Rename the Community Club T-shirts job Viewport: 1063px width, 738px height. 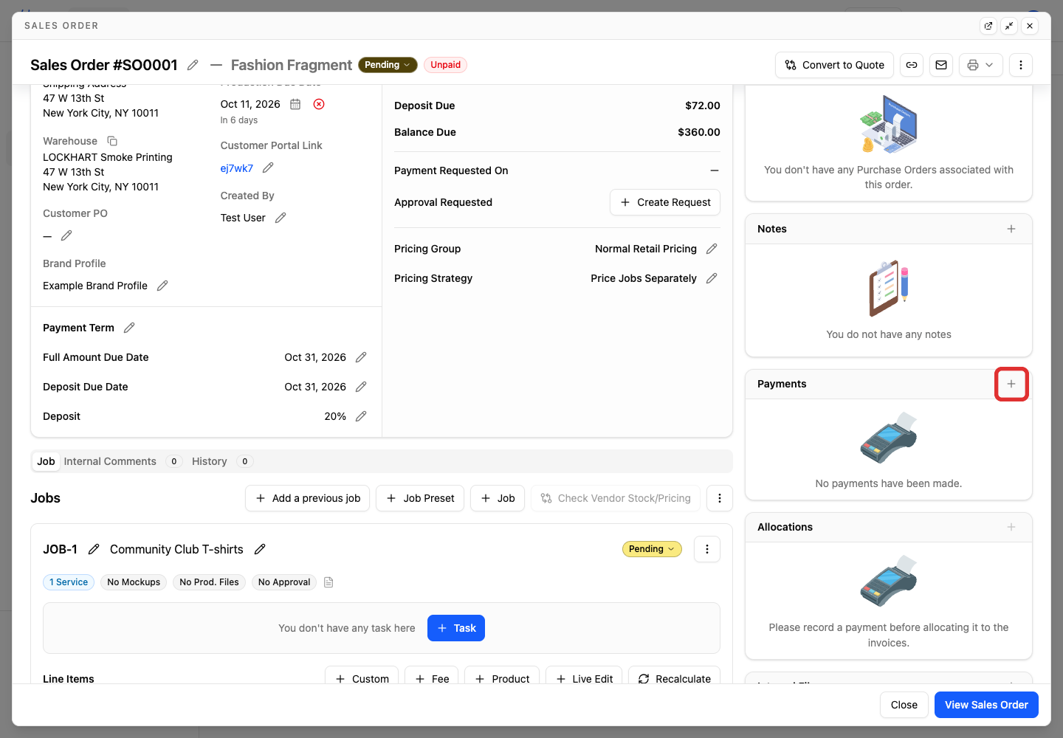click(260, 549)
